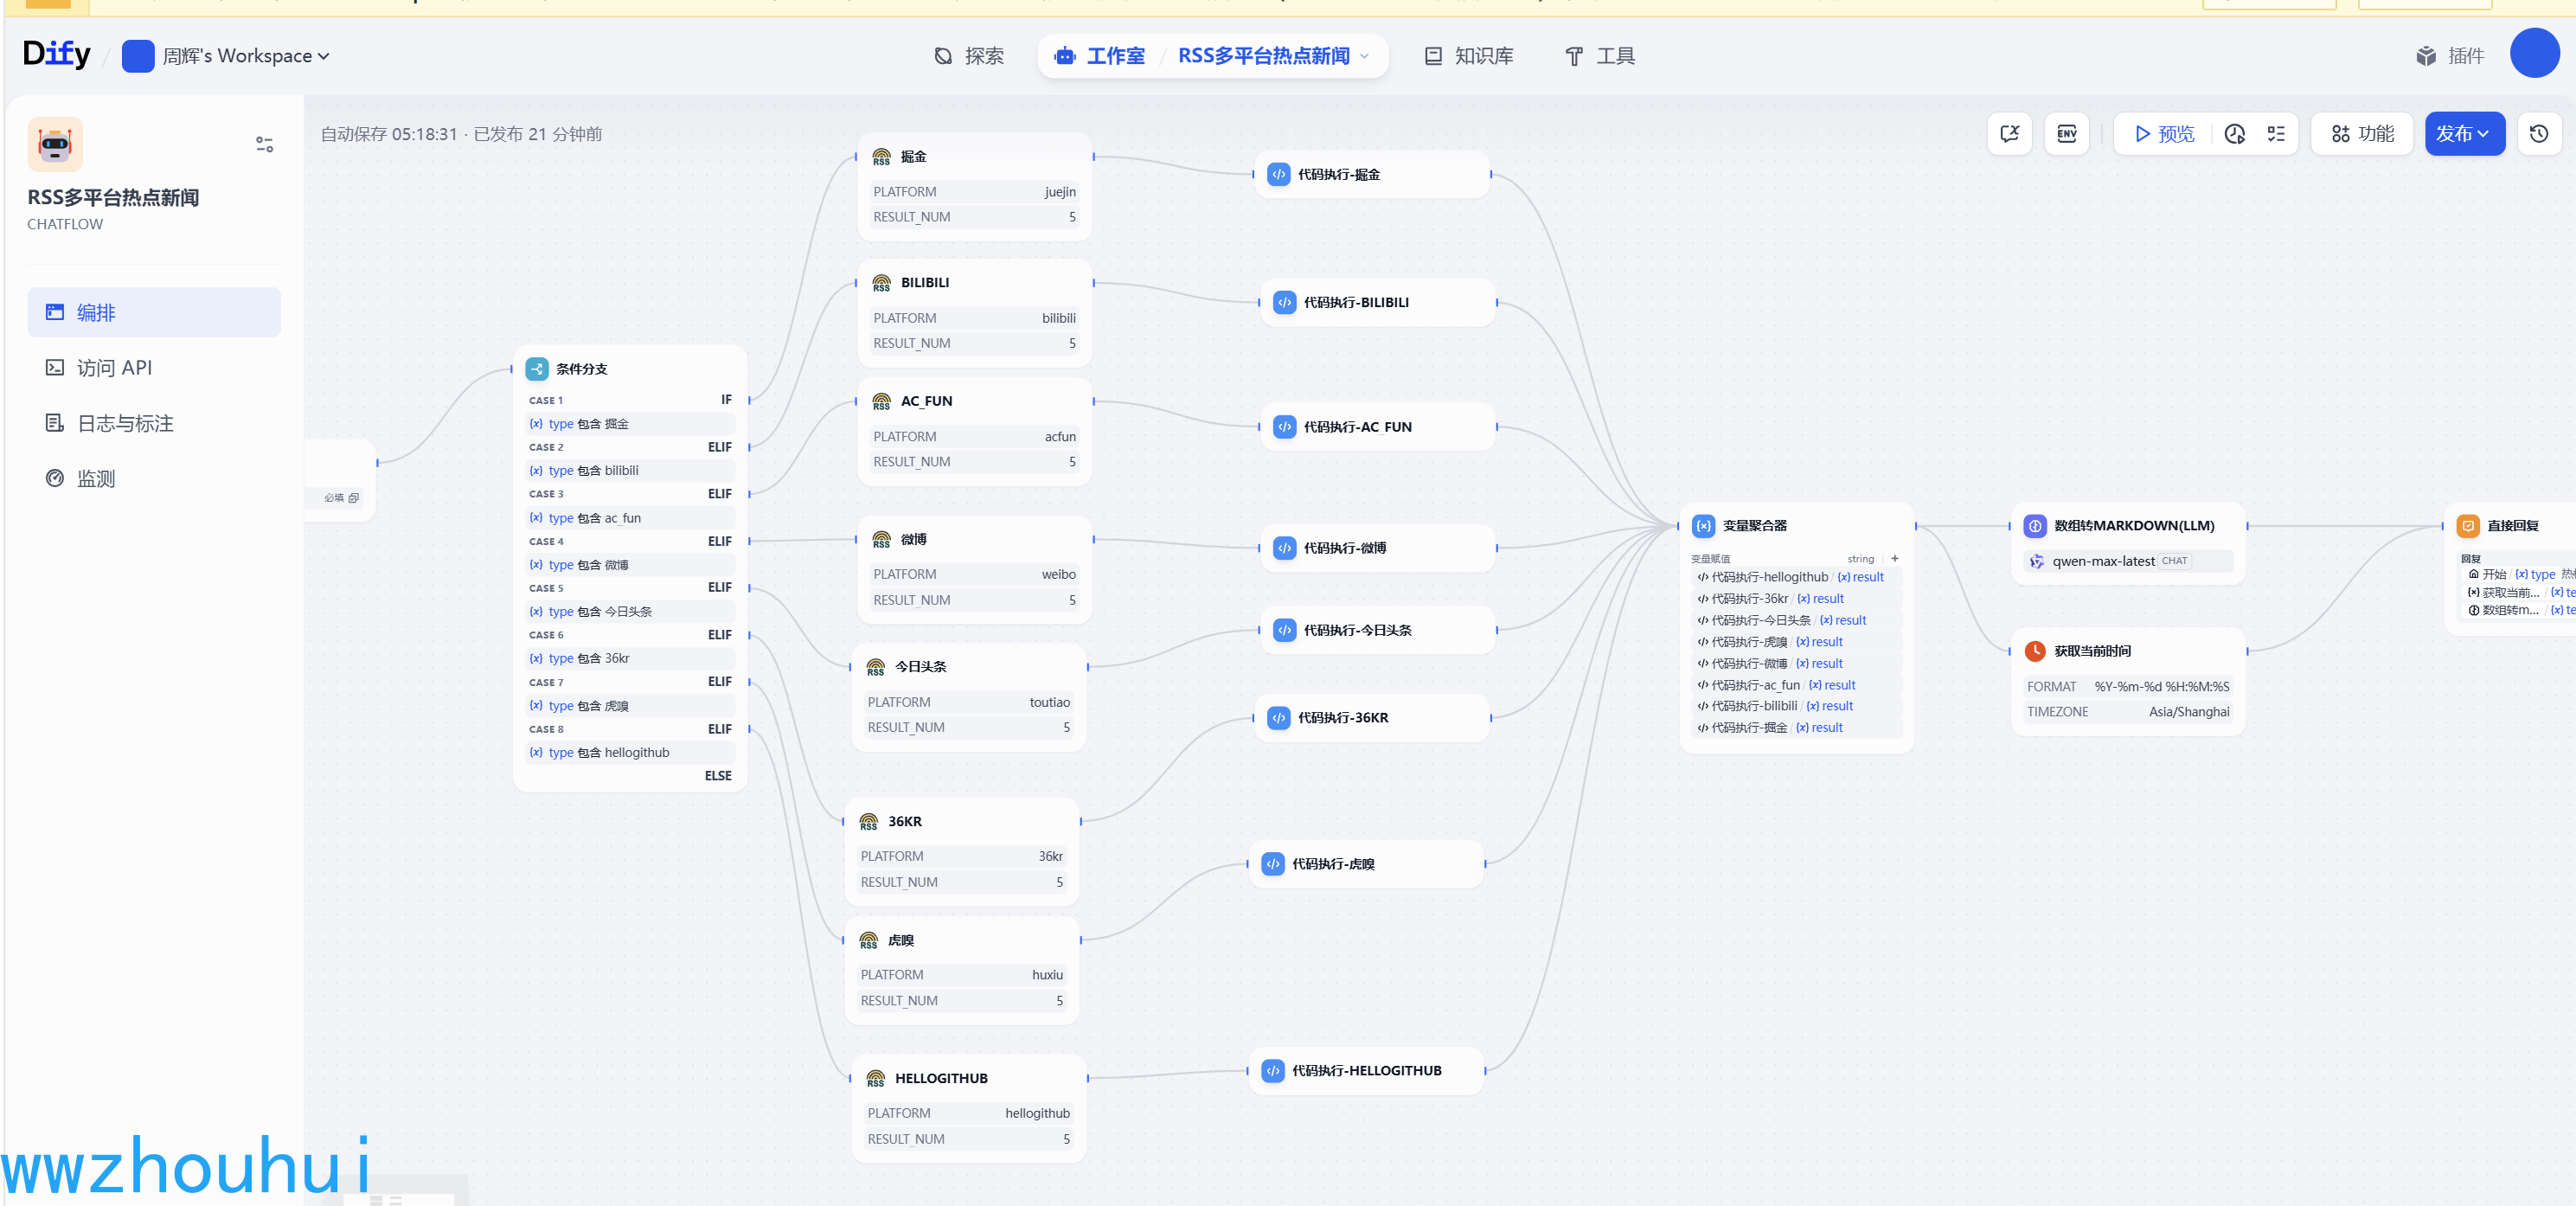Select the 代码执行-掘金 code node
2576x1206 pixels.
pyautogui.click(x=1371, y=174)
